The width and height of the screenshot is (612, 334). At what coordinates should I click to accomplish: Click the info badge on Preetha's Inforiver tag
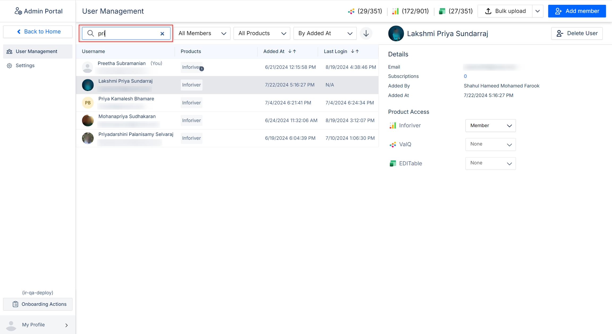tap(202, 69)
